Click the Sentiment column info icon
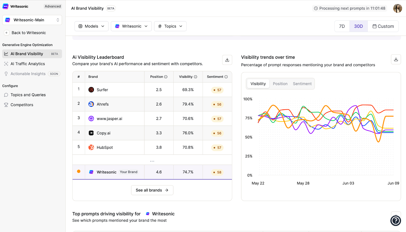406x232 pixels. [x=226, y=77]
